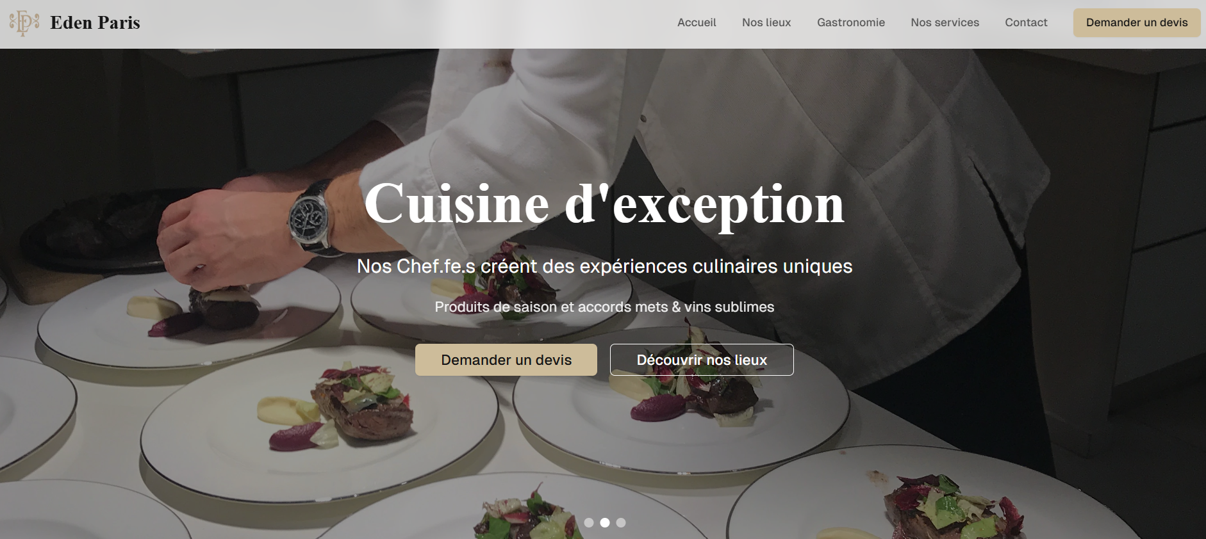Click the Découvrir nos lieux outlined button
Image resolution: width=1206 pixels, height=539 pixels.
click(702, 360)
